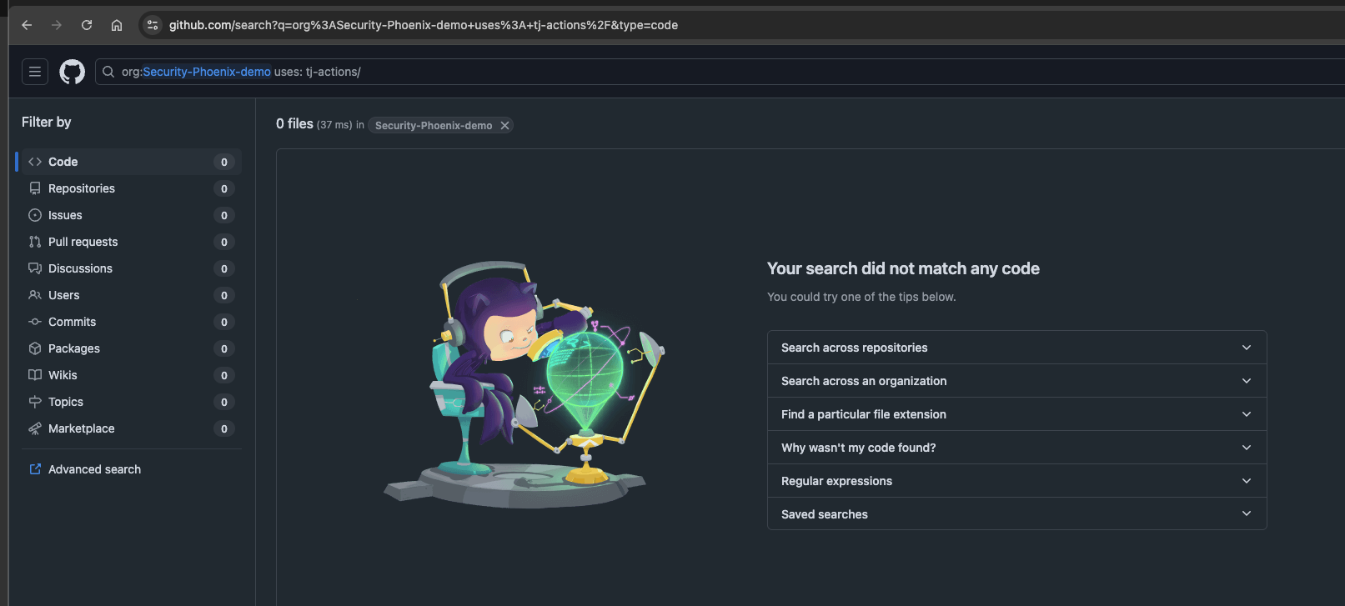Click the Marketplace filter icon
1345x606 pixels.
(x=34, y=428)
